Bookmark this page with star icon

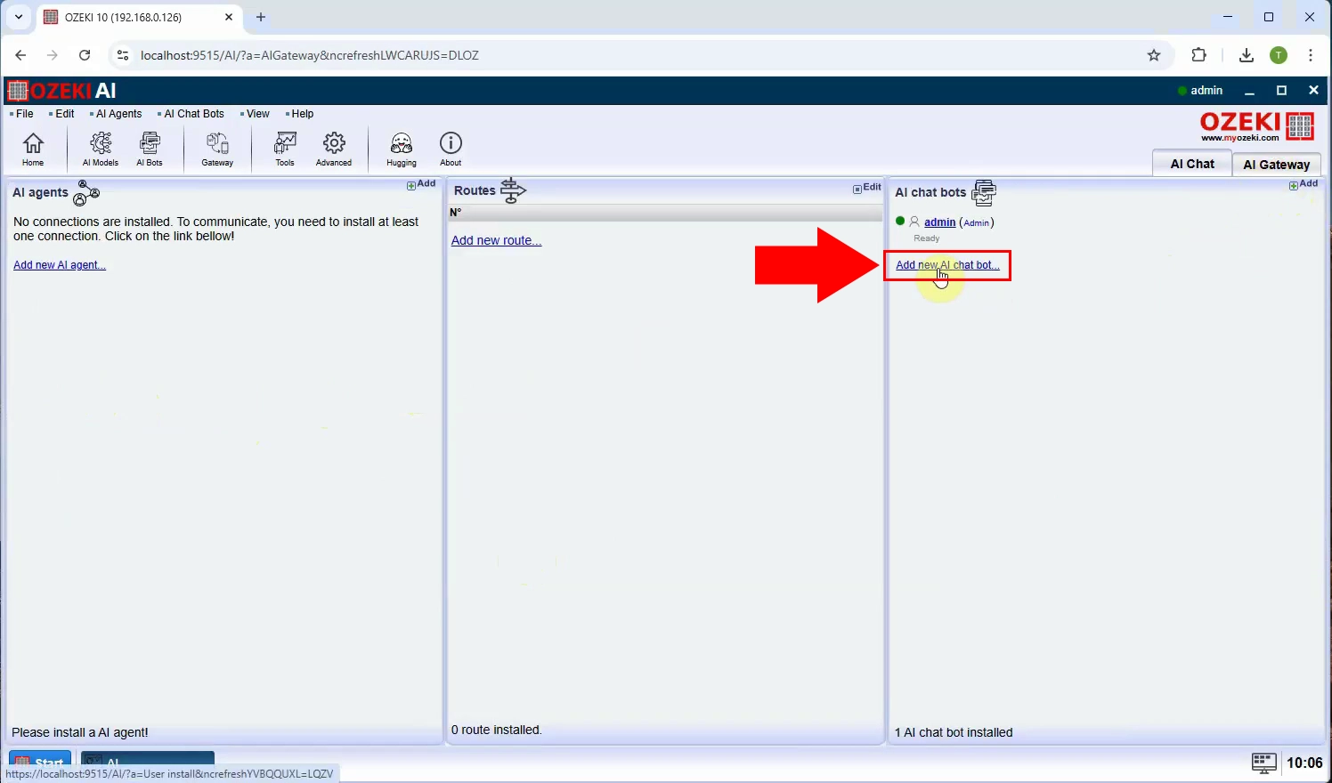(1154, 55)
